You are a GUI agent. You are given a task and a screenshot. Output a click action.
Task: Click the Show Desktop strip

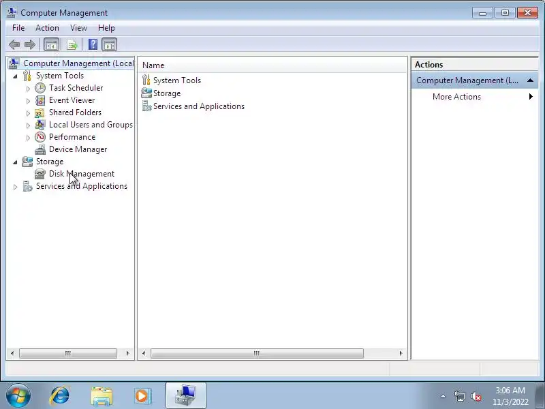click(x=540, y=395)
